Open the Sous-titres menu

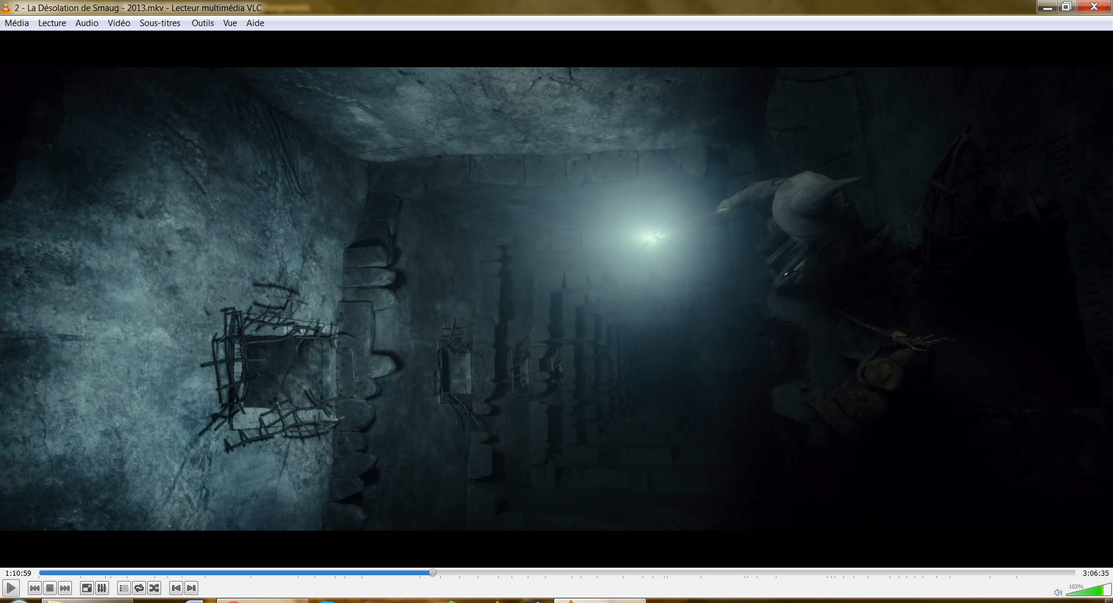click(x=160, y=23)
